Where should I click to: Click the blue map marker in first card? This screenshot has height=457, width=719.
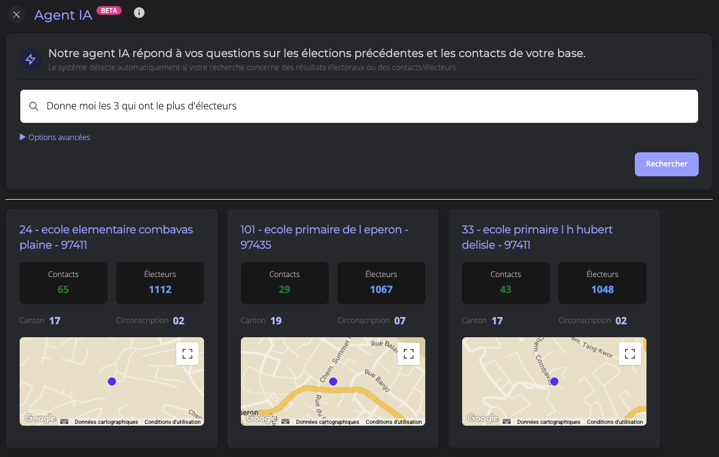point(112,381)
